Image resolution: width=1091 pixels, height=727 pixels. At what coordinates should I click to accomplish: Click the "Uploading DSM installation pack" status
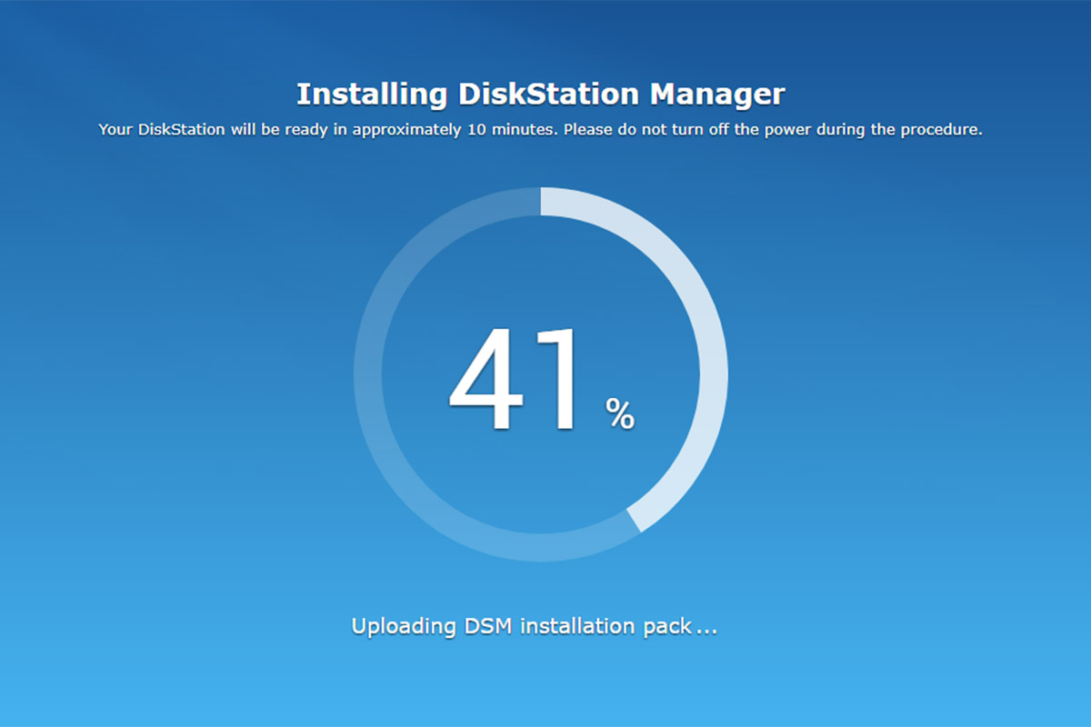(x=534, y=626)
